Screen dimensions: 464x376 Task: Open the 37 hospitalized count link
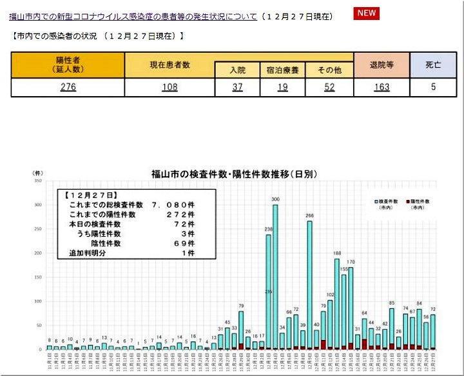(237, 88)
